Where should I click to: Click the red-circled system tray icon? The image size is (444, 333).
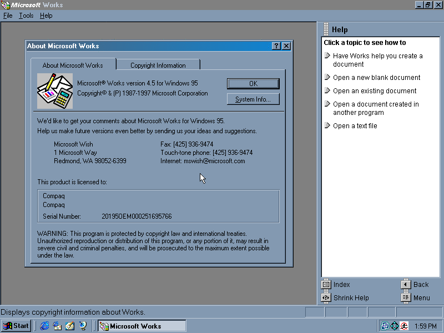coord(404,326)
